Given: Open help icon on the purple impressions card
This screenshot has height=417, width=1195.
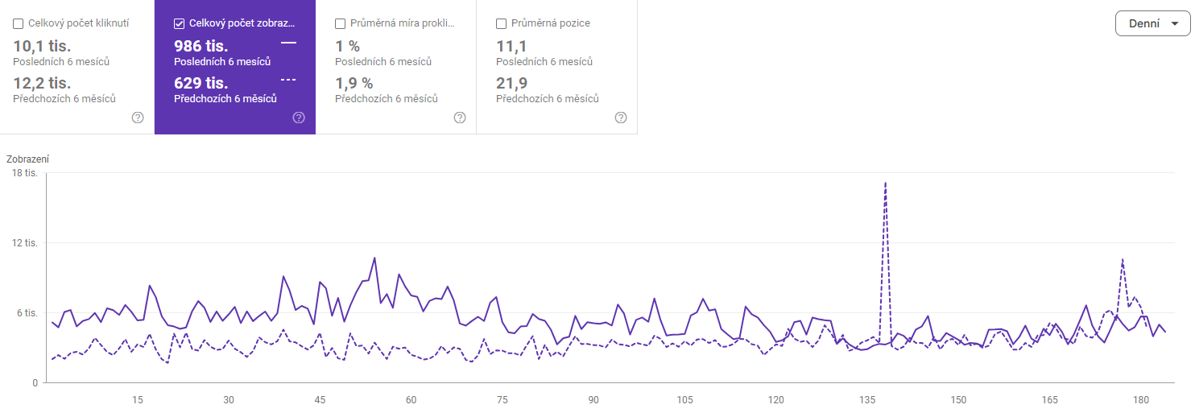Looking at the screenshot, I should [299, 118].
